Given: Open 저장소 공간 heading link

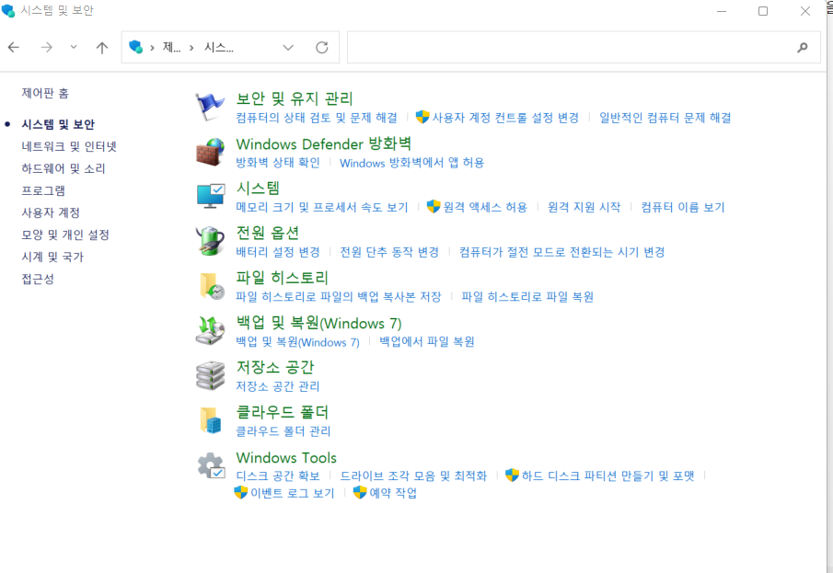Looking at the screenshot, I should pyautogui.click(x=275, y=367).
